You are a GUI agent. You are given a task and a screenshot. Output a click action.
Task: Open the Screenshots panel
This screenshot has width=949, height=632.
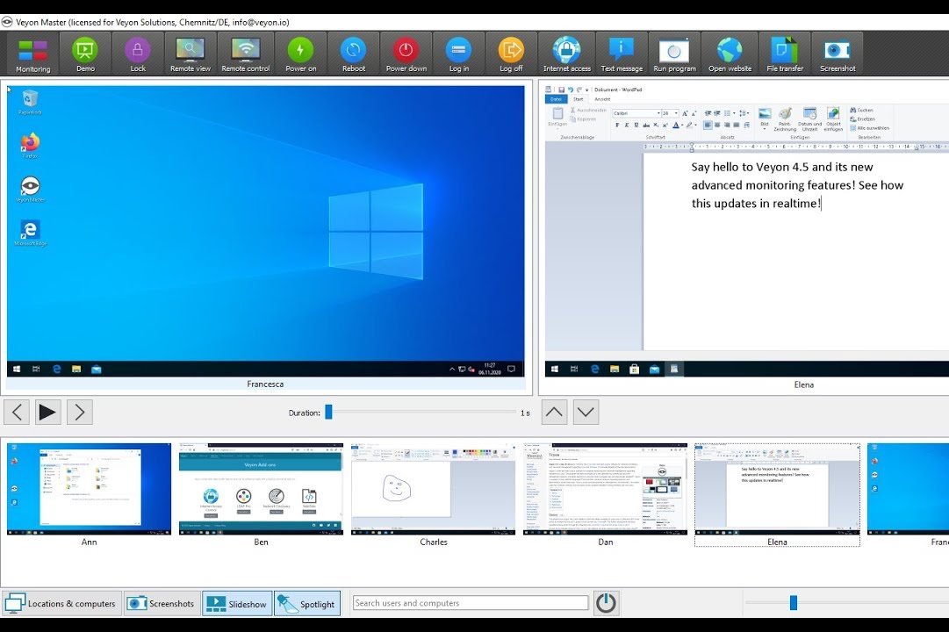point(161,603)
